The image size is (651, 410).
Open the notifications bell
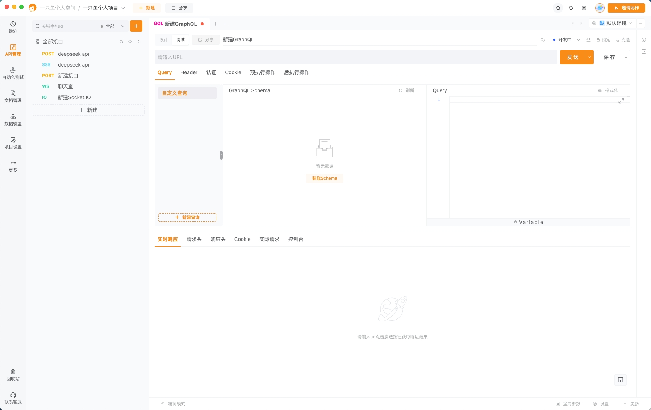[x=571, y=8]
